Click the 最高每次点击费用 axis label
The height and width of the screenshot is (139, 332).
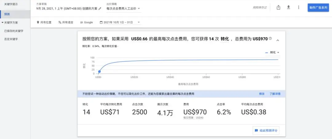[x=188, y=84]
